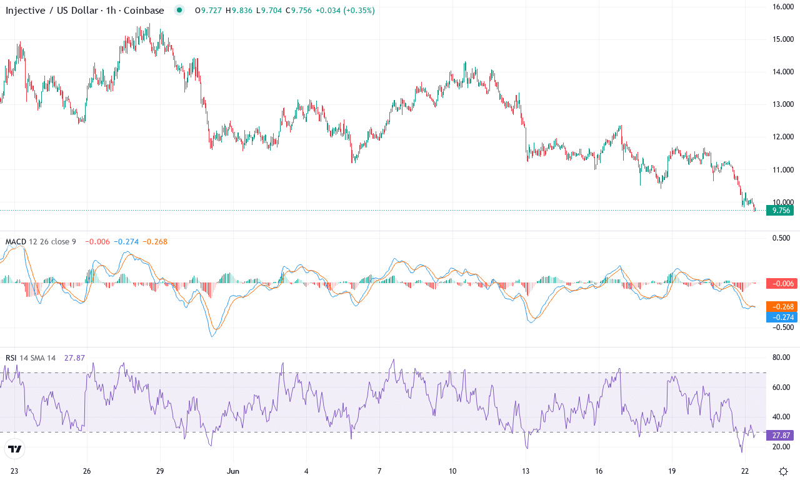Click the 16.000 price axis label
This screenshot has height=480, width=800.
pos(782,7)
